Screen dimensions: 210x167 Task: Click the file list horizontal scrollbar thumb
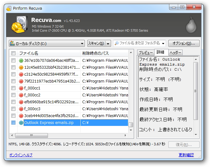(x=32, y=135)
